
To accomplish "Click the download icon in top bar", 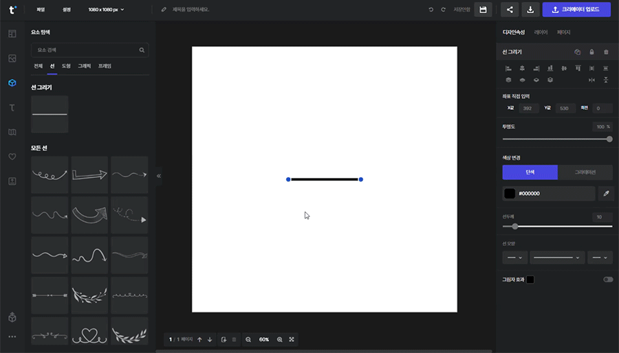I will [x=530, y=10].
